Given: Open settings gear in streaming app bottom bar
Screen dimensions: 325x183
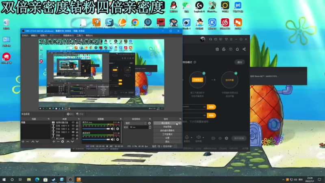Looking at the screenshot, I should click(227, 138).
